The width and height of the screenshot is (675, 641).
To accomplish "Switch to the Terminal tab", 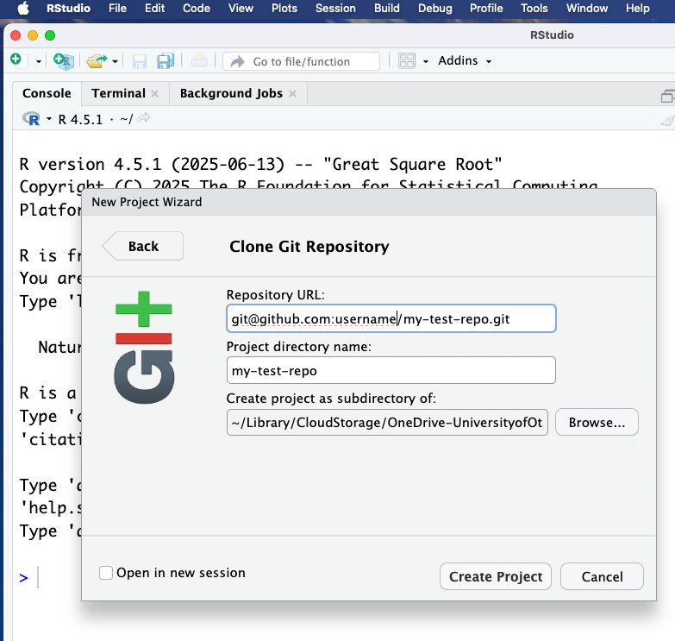I will click(118, 93).
